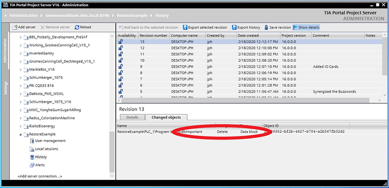
Task: Click the Add server connection entry
Action: [x=40, y=176]
